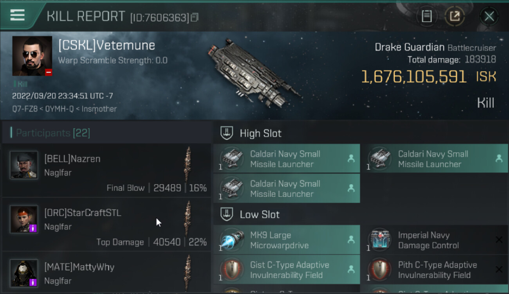Open Vetemune's character portrait
This screenshot has height=294, width=509.
click(x=32, y=56)
